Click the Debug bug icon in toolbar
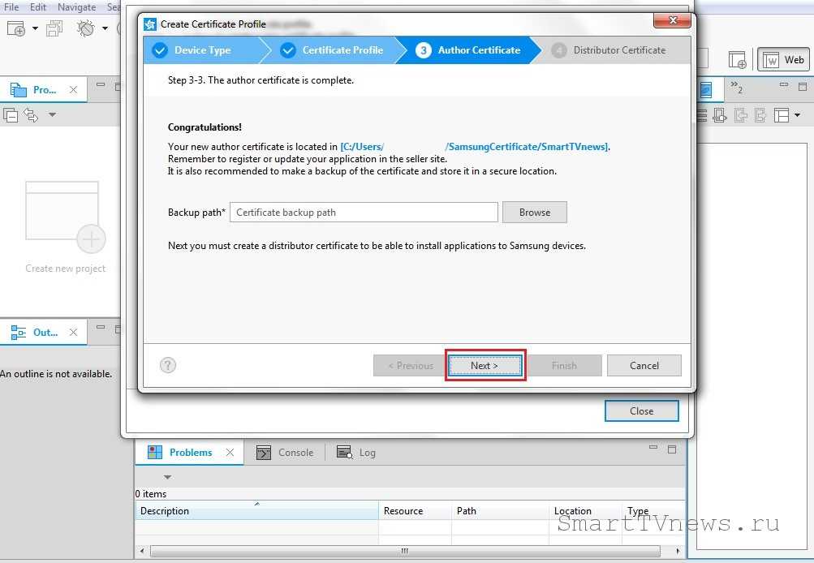 click(x=85, y=28)
